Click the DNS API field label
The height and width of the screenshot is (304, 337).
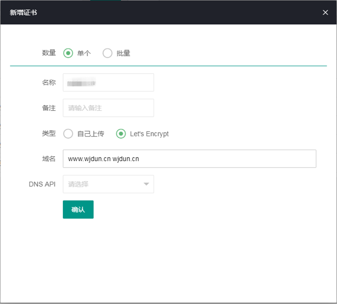pos(42,184)
